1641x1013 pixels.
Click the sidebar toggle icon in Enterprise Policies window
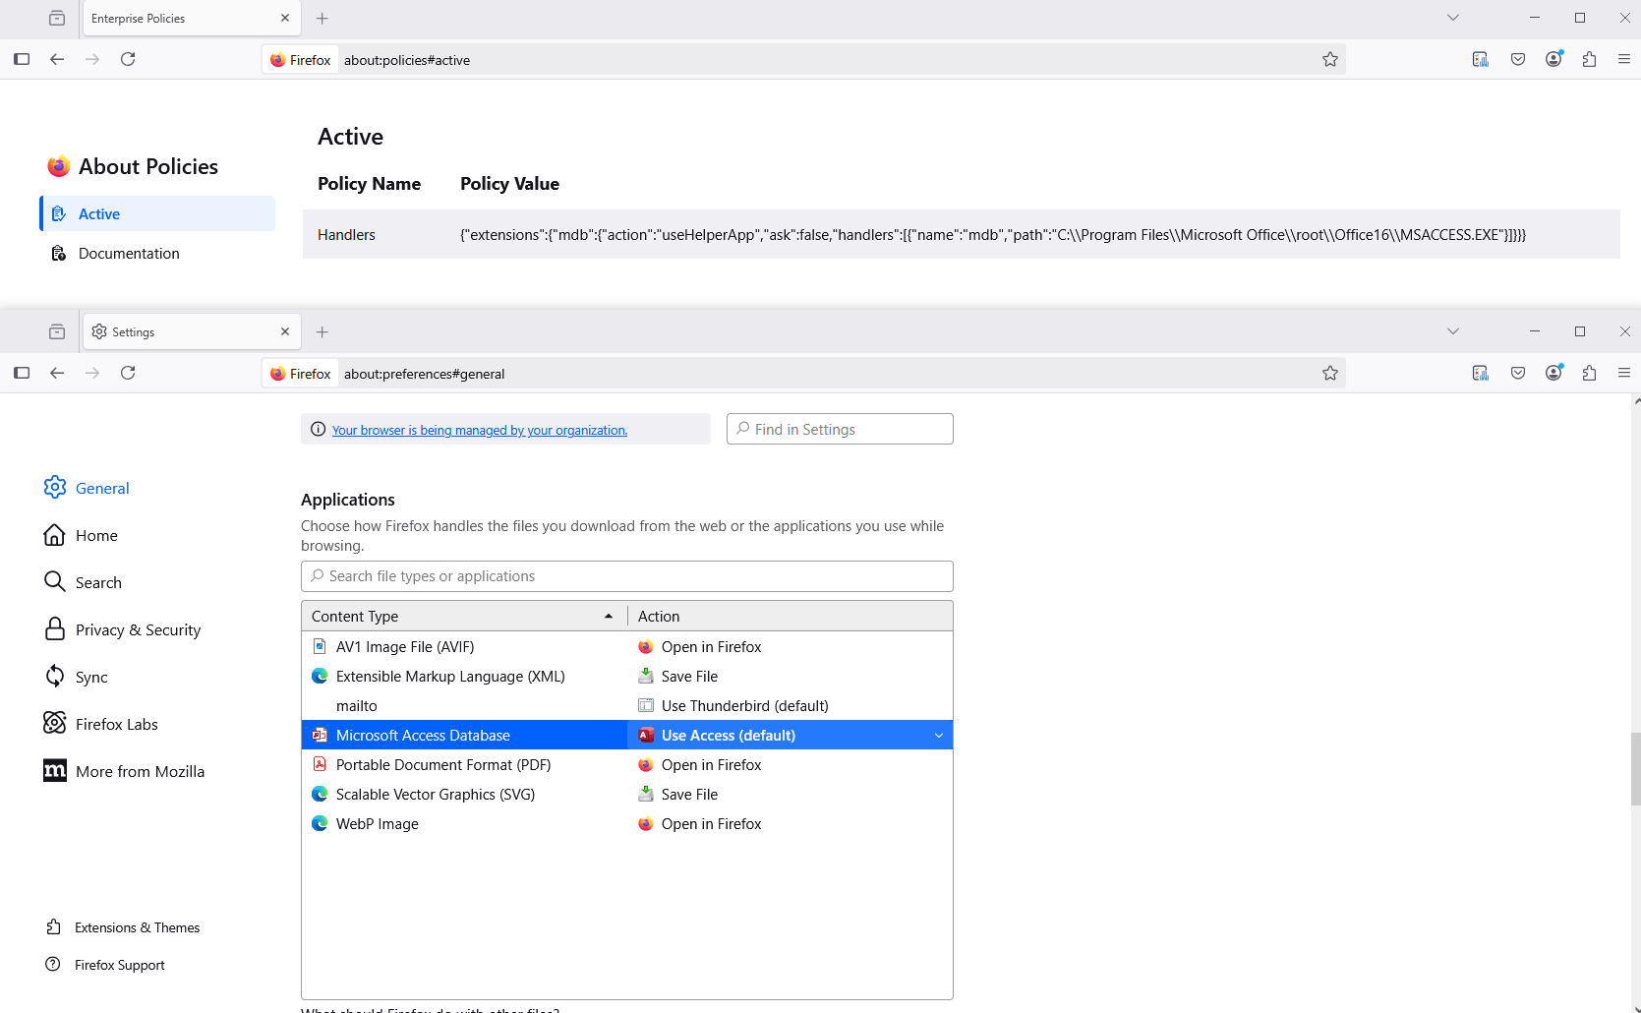[22, 59]
